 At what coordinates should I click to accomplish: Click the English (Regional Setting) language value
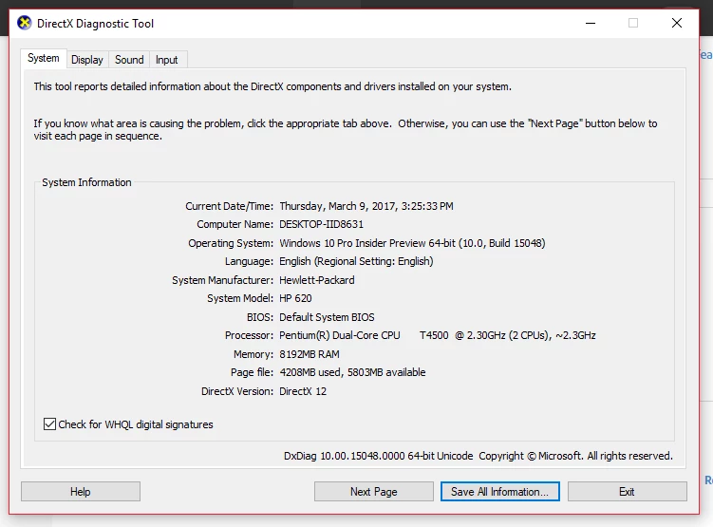356,261
